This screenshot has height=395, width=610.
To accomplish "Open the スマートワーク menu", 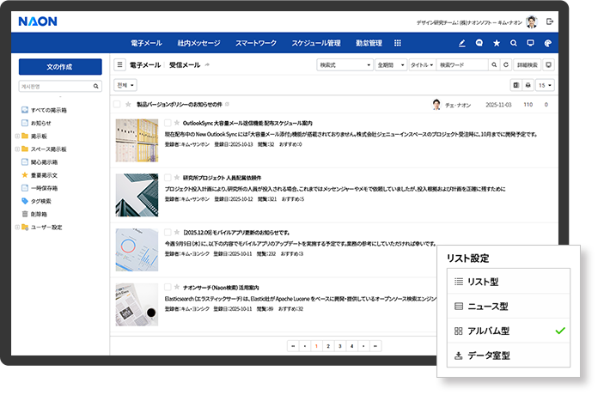I will (x=256, y=43).
